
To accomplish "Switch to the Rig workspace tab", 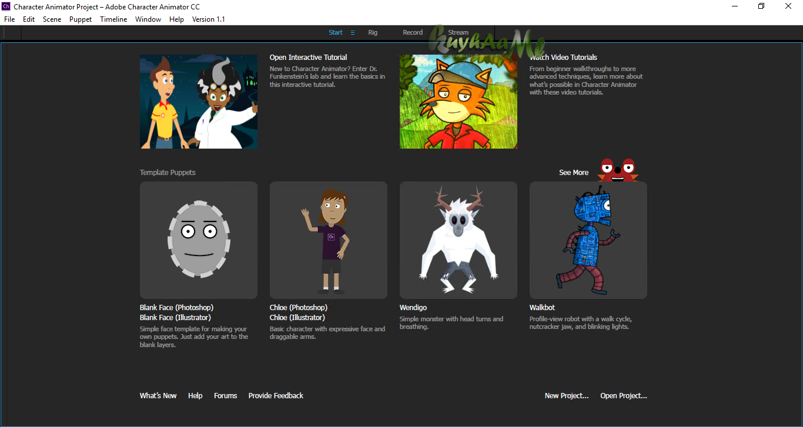I will [x=373, y=33].
